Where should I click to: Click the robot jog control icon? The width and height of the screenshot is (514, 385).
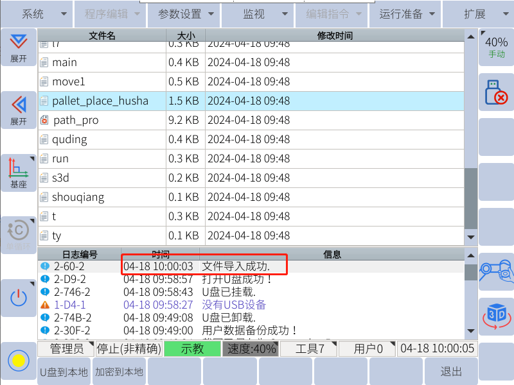pos(496,271)
